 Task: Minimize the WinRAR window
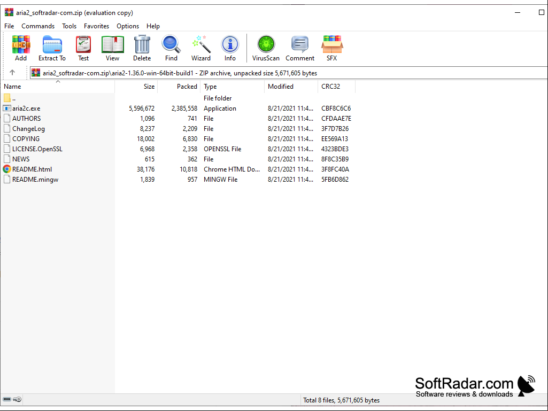tap(518, 13)
